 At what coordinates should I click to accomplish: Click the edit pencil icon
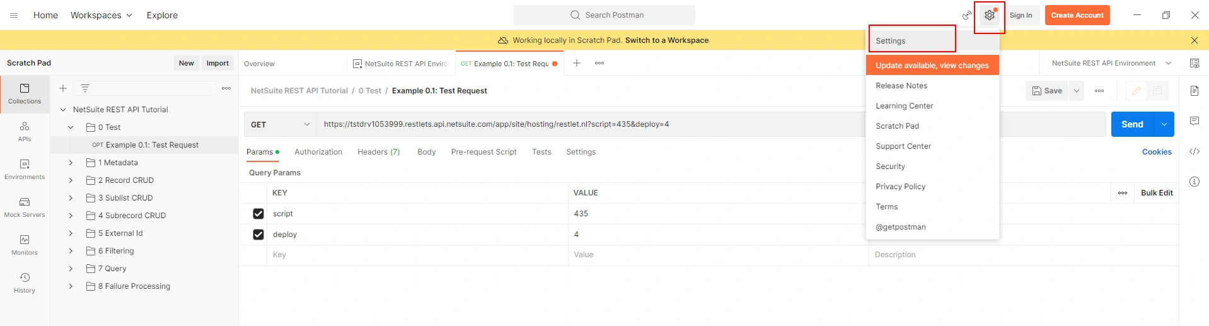point(1137,91)
